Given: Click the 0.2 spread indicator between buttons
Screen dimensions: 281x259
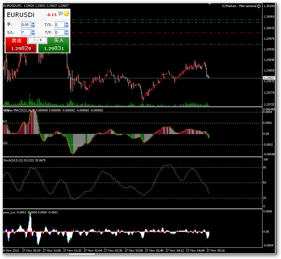Looking at the screenshot, I should click(37, 40).
